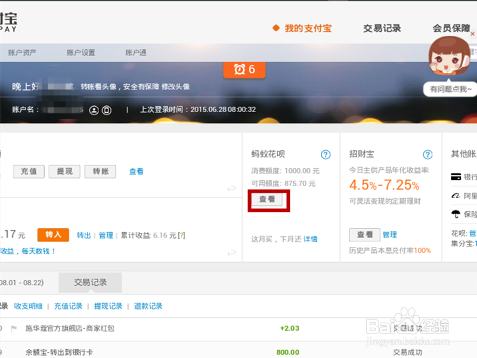Open 退款记录 link
The height and width of the screenshot is (358, 477).
click(x=148, y=306)
